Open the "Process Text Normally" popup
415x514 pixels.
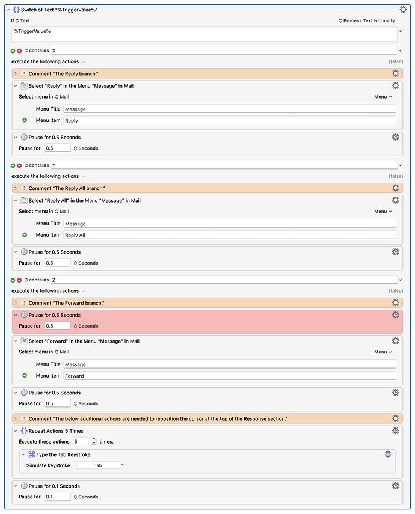[367, 20]
